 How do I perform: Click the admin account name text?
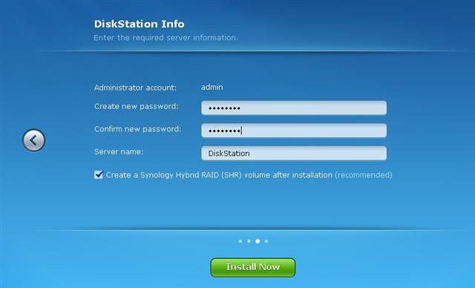click(x=212, y=88)
